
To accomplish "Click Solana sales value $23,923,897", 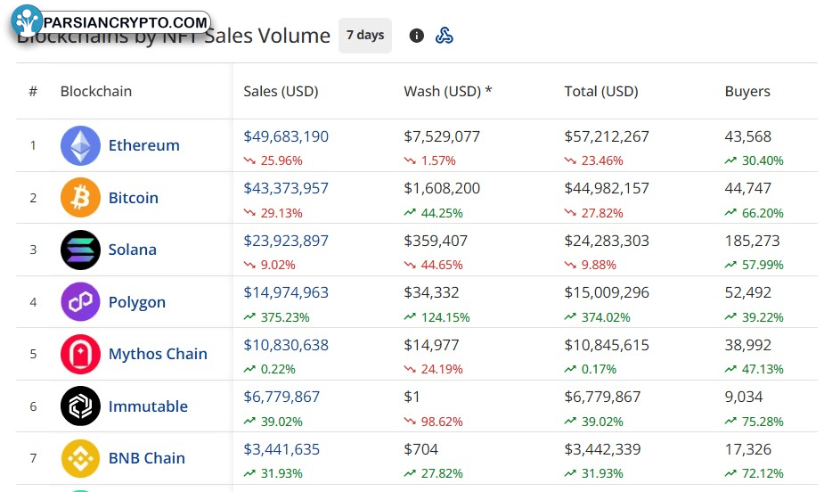I will 286,241.
